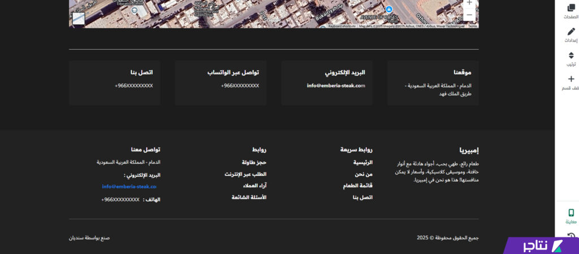Switch map layer using thumbnail toggle
Image resolution: width=579 pixels, height=254 pixels.
tap(79, 19)
